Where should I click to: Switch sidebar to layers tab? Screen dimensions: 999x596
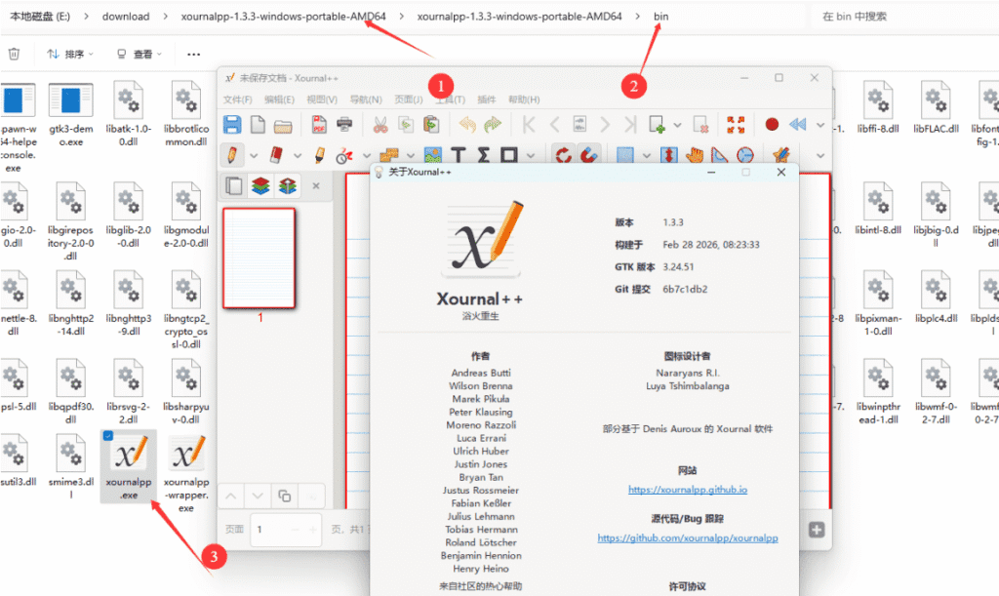260,186
